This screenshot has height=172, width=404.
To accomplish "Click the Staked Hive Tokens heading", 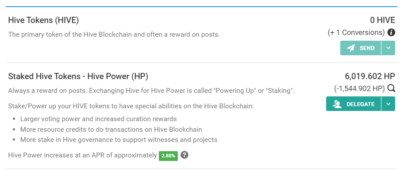I will coord(78,76).
